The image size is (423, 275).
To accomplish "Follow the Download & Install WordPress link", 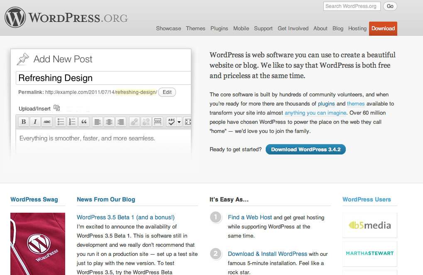I will pyautogui.click(x=267, y=254).
